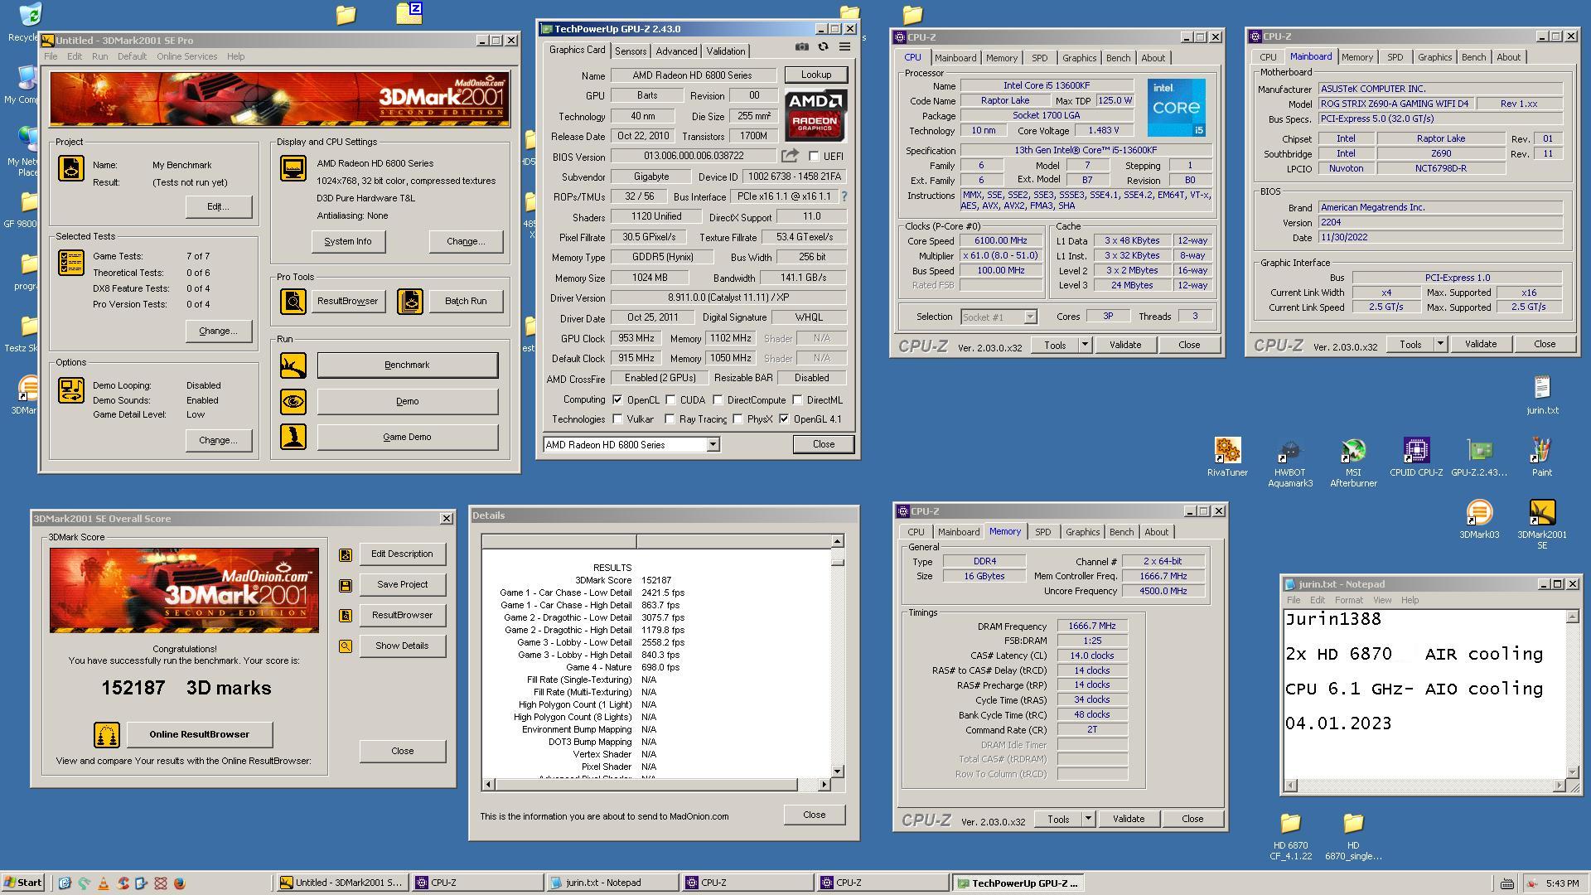This screenshot has width=1591, height=895.
Task: Toggle DirectML checkbox in GPU-Z
Action: [797, 399]
